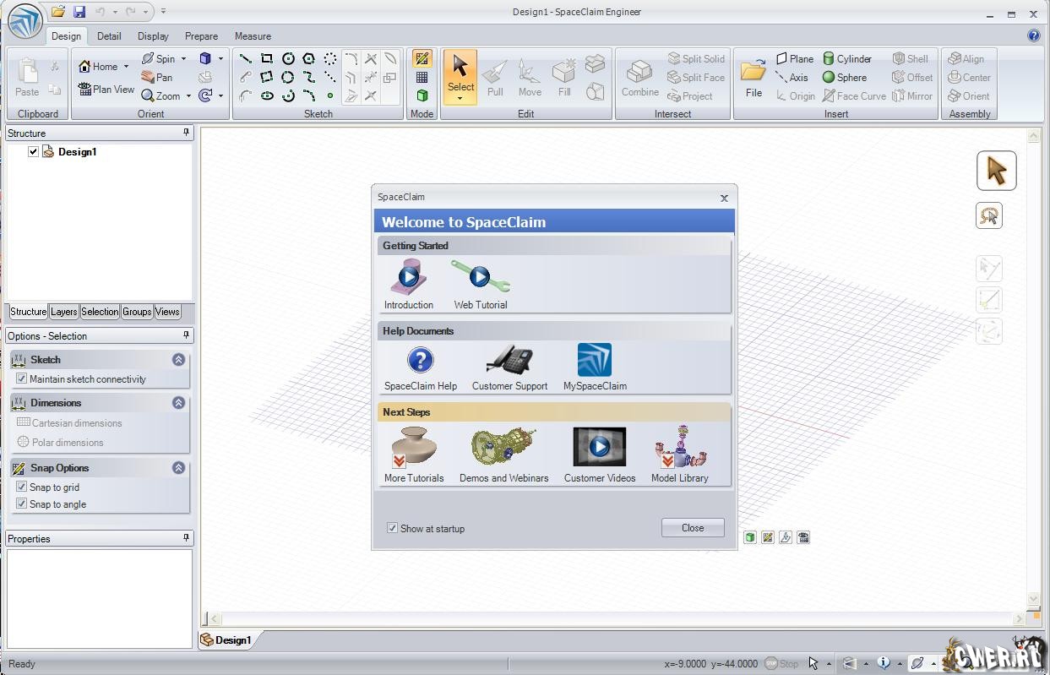Click the Combine tool icon
This screenshot has width=1050, height=675.
(639, 77)
